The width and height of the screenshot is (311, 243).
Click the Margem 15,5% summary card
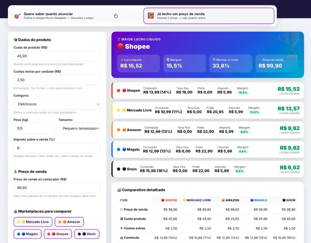pos(184,63)
